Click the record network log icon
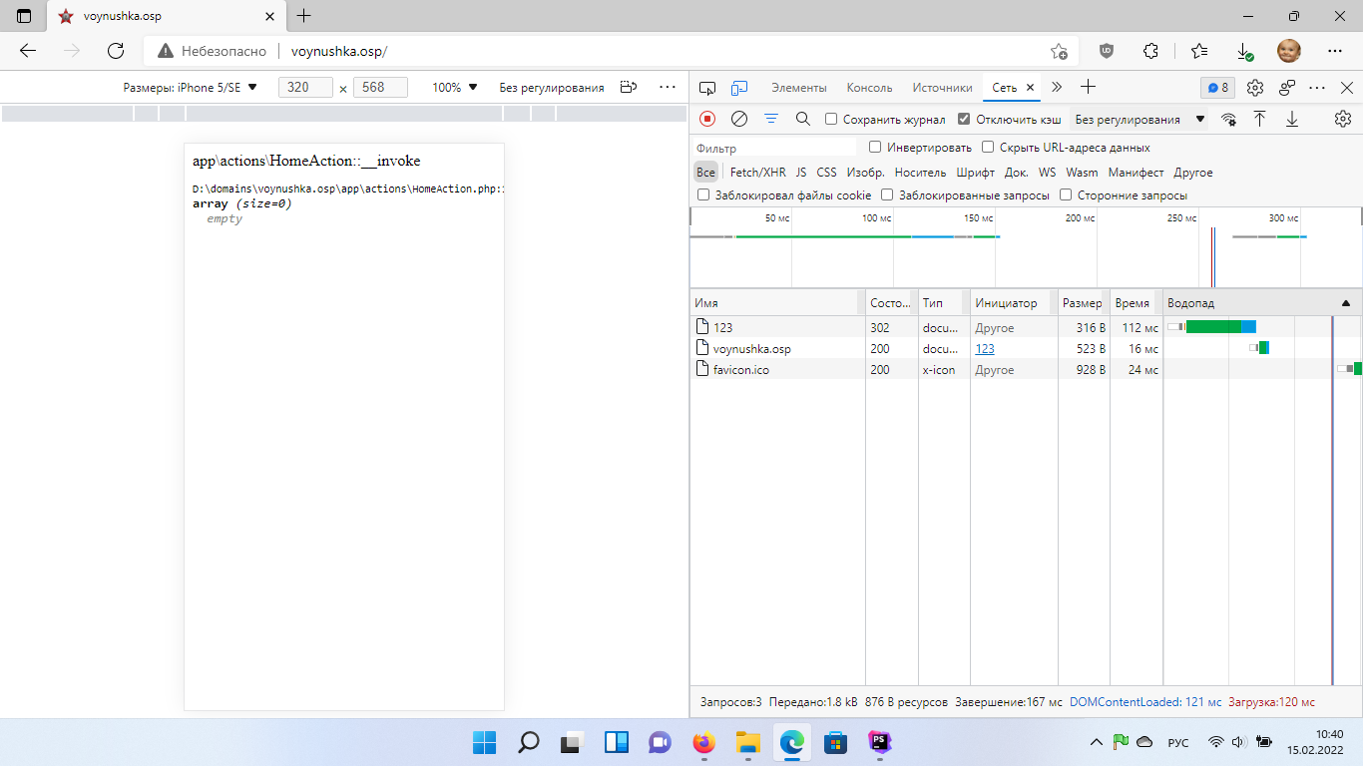The height and width of the screenshot is (766, 1363). tap(707, 119)
